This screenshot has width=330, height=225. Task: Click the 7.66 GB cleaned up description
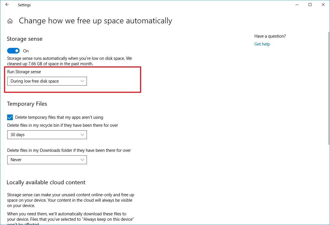pos(69,61)
